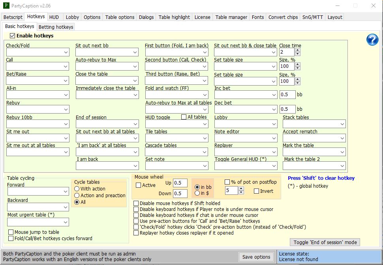Enable Mouse jump to table

point(11,232)
